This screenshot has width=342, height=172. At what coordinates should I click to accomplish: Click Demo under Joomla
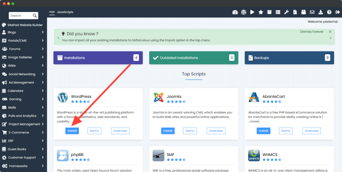point(190,131)
